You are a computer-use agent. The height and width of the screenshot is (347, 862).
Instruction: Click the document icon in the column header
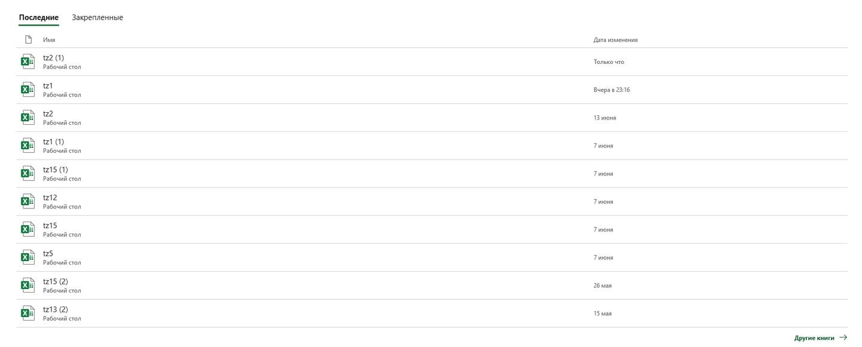coord(28,39)
